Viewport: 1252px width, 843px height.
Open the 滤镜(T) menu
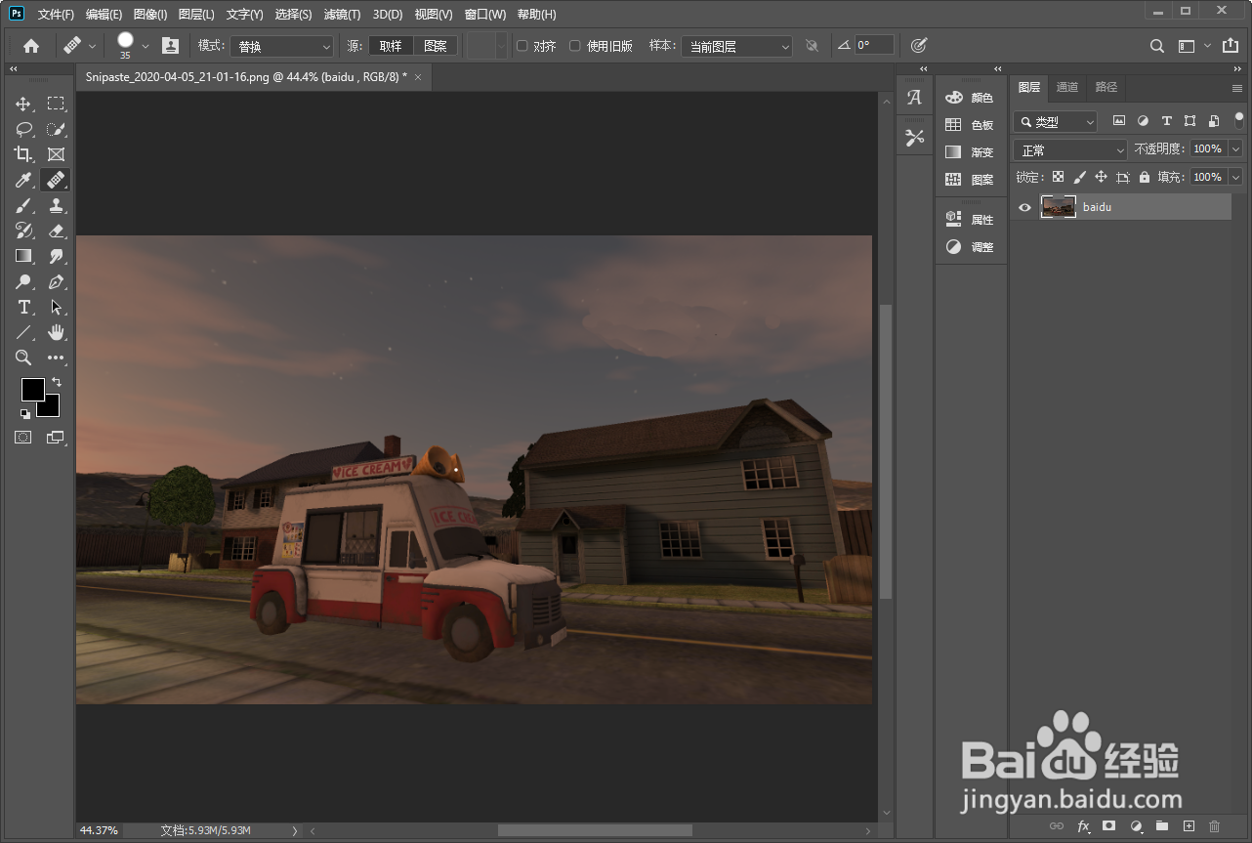342,15
